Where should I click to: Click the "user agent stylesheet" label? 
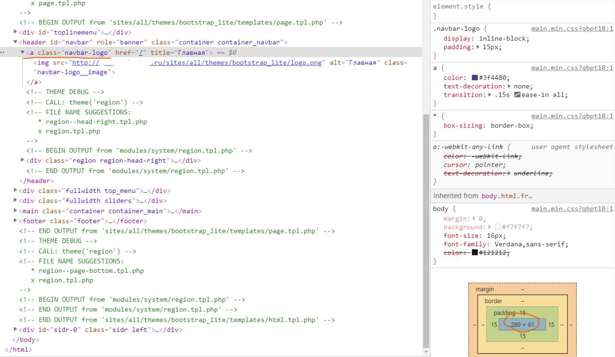(x=572, y=147)
